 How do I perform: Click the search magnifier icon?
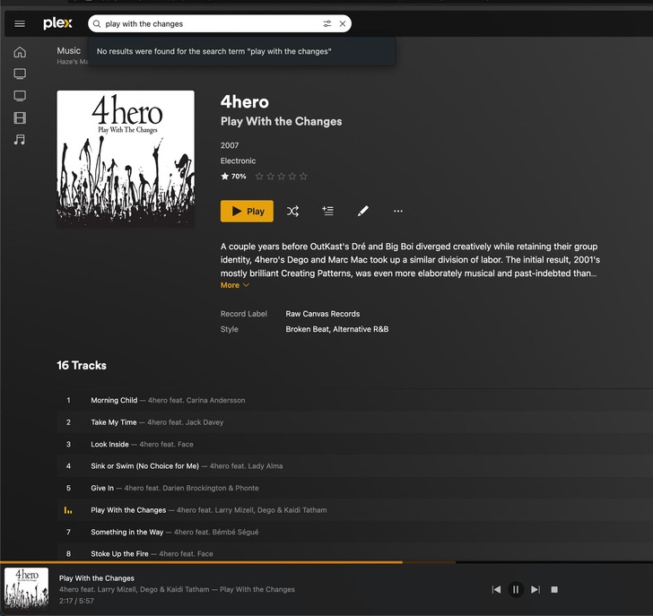[97, 23]
